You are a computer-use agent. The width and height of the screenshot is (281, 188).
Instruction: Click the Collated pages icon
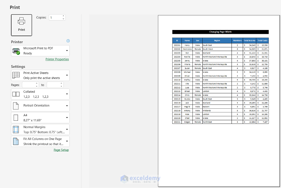[16, 94]
